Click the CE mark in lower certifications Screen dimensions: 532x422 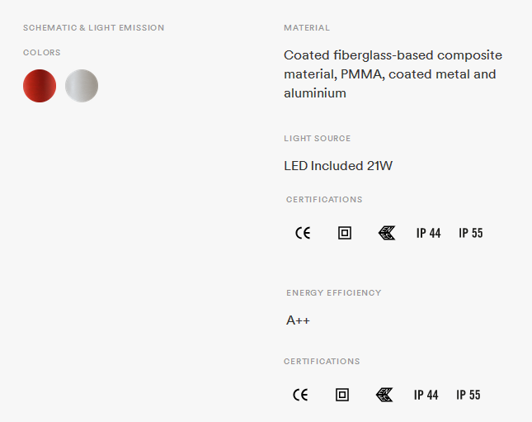[x=300, y=395]
